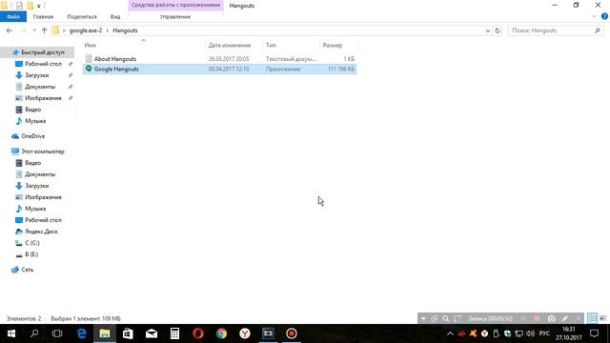Launch Google Chrome from the taskbar
This screenshot has width=610, height=343.
[x=221, y=333]
